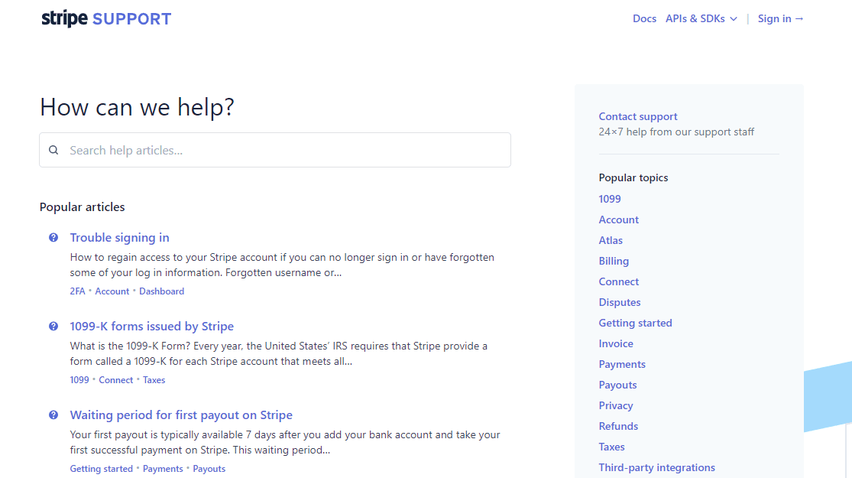Open the Trouble signing in article
The height and width of the screenshot is (478, 852).
pos(120,238)
